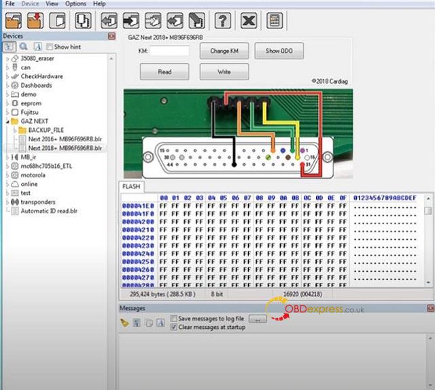Open the View menu
Viewport: 435px width, 390px height.
coord(52,3)
